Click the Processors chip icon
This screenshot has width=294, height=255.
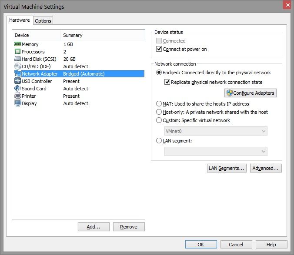[x=18, y=52]
